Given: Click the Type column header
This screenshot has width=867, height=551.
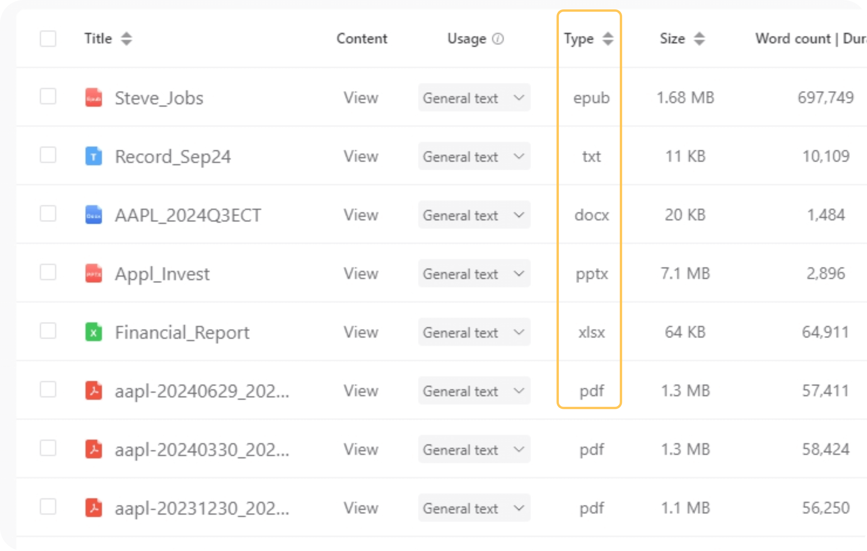Looking at the screenshot, I should click(x=578, y=39).
